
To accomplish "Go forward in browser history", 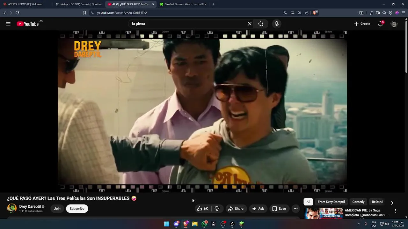I will click(x=11, y=13).
